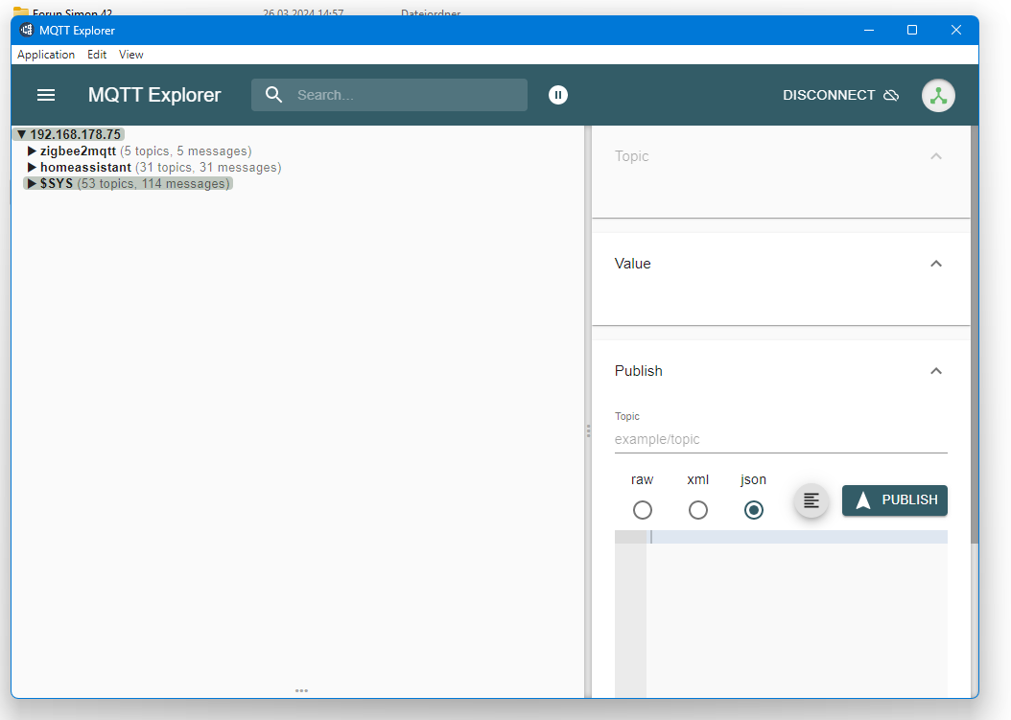Pause topic updates with pause button
Screen dimensions: 1011x720
[x=558, y=95]
